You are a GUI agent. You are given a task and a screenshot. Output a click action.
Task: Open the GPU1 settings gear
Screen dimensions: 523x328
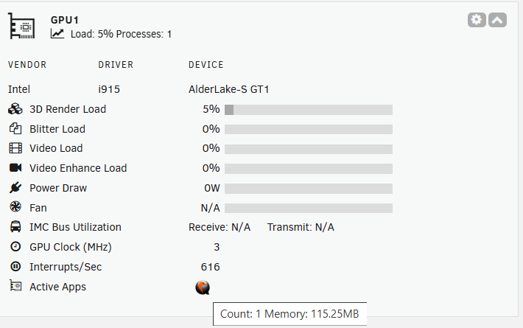(477, 20)
